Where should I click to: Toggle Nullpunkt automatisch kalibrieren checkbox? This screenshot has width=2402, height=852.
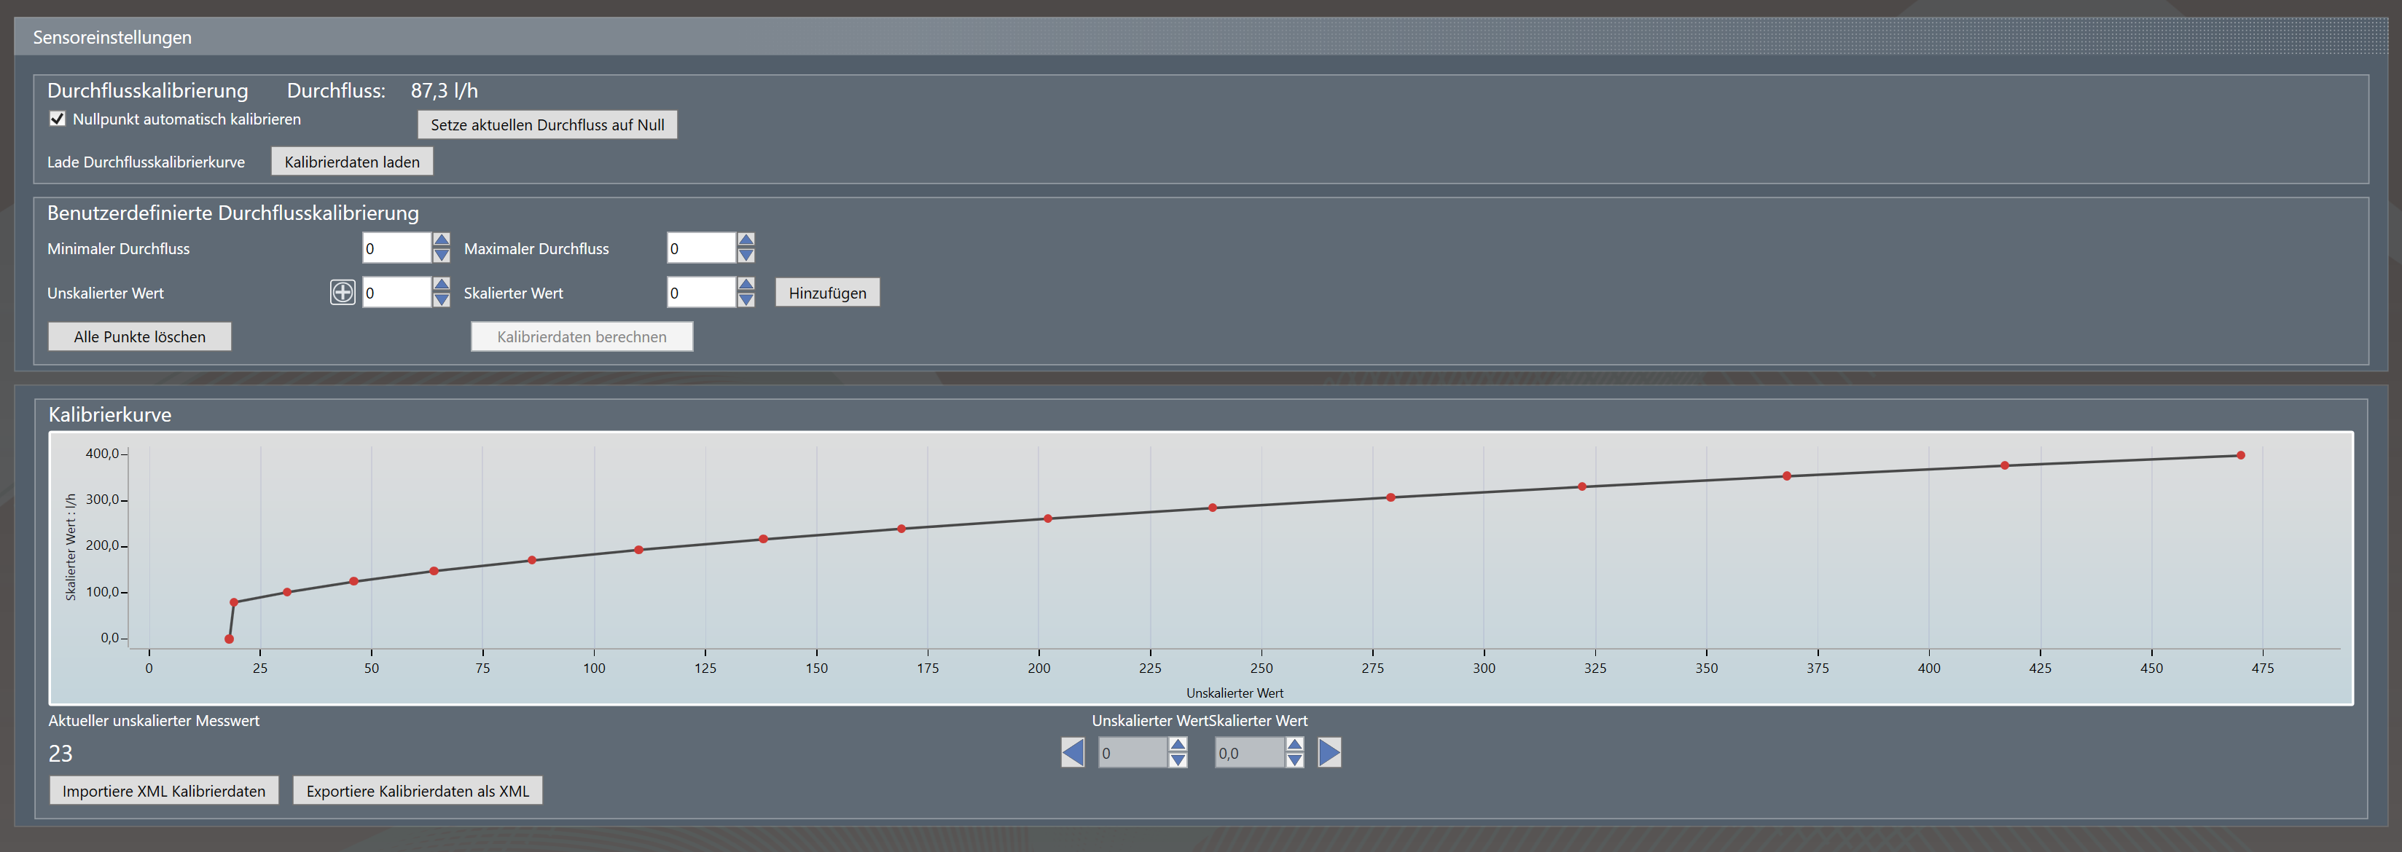click(x=58, y=119)
